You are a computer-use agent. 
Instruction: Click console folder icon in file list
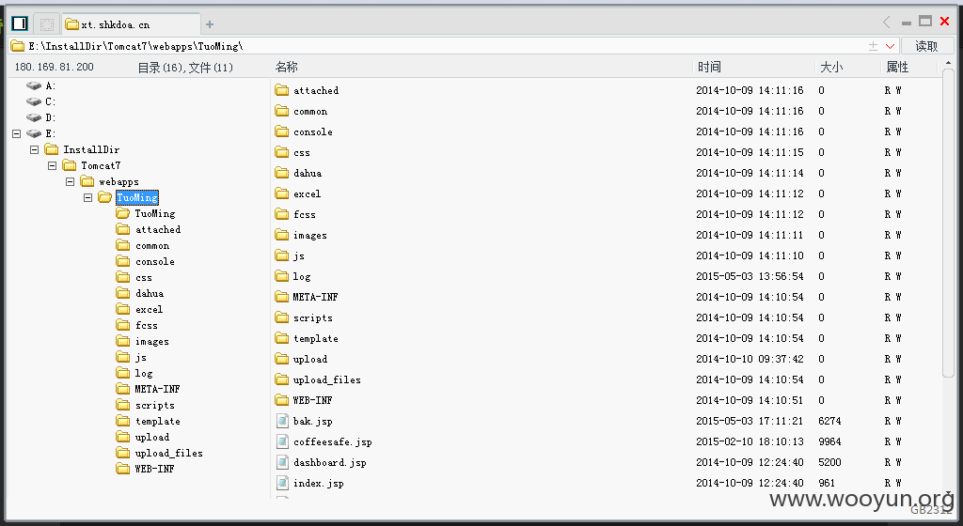(x=282, y=131)
